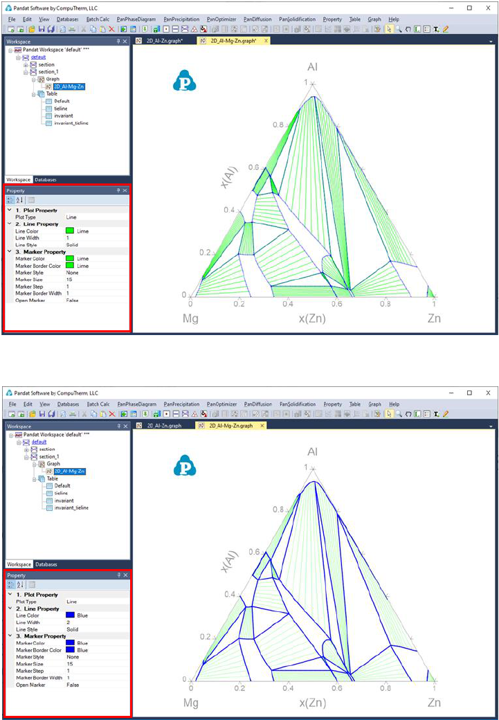Collapse '2. Line Property' section in upper panel
499x720 pixels.
click(x=10, y=224)
